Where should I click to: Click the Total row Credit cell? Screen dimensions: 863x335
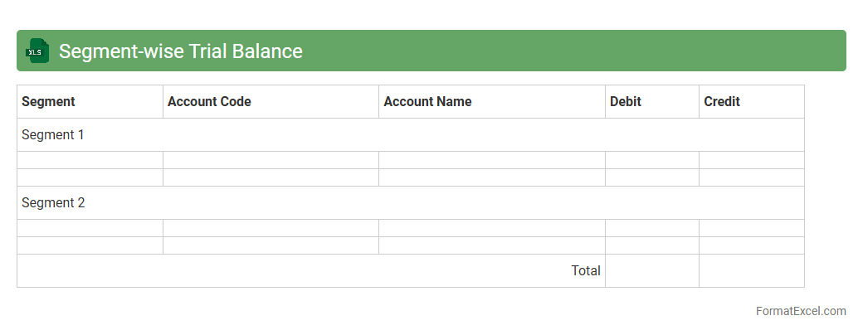751,271
